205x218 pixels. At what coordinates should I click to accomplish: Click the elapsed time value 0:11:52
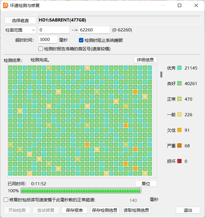pyautogui.click(x=38, y=184)
